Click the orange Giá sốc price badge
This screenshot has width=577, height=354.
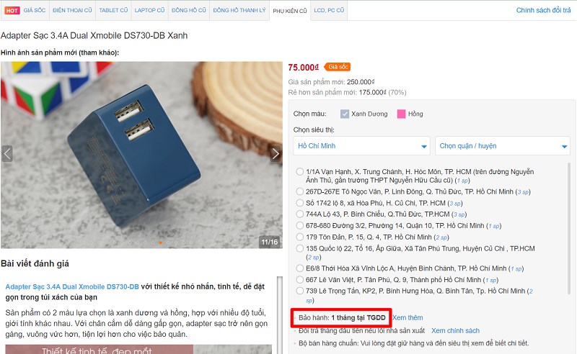click(338, 67)
